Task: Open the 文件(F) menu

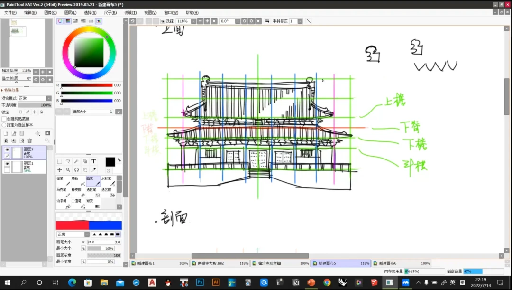Action: (x=10, y=12)
